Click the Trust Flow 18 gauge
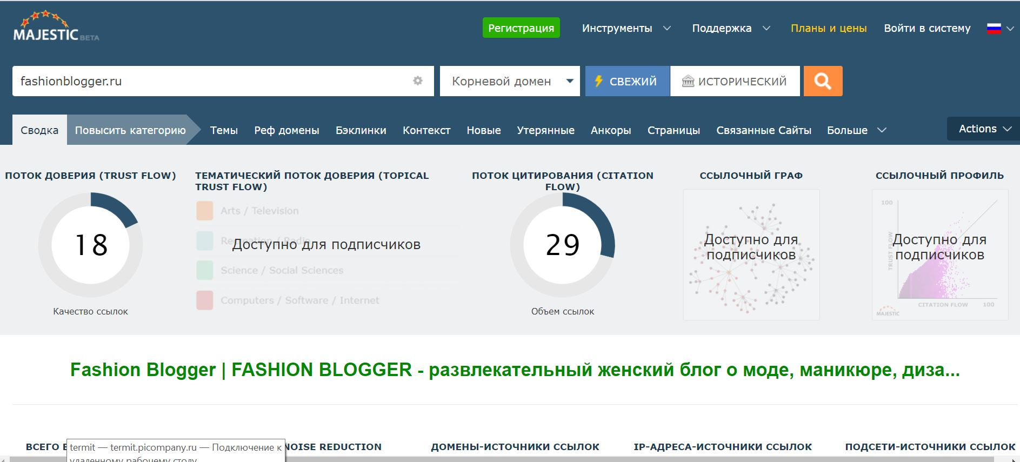Screen dimensions: 1020x462 pos(91,245)
